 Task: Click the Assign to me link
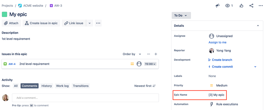[218, 42]
